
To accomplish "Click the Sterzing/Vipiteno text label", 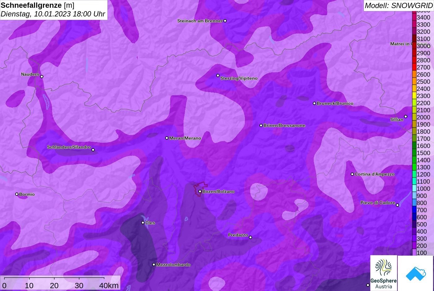I will 239,78.
